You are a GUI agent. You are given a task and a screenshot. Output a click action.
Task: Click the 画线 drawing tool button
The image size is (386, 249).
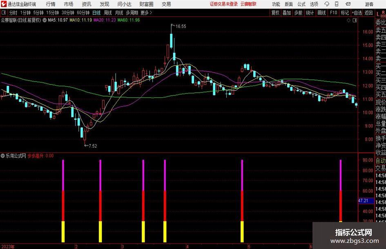pyautogui.click(x=321, y=13)
